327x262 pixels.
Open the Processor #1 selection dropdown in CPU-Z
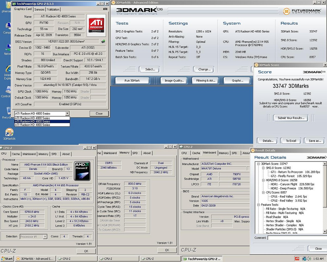coord(45,237)
